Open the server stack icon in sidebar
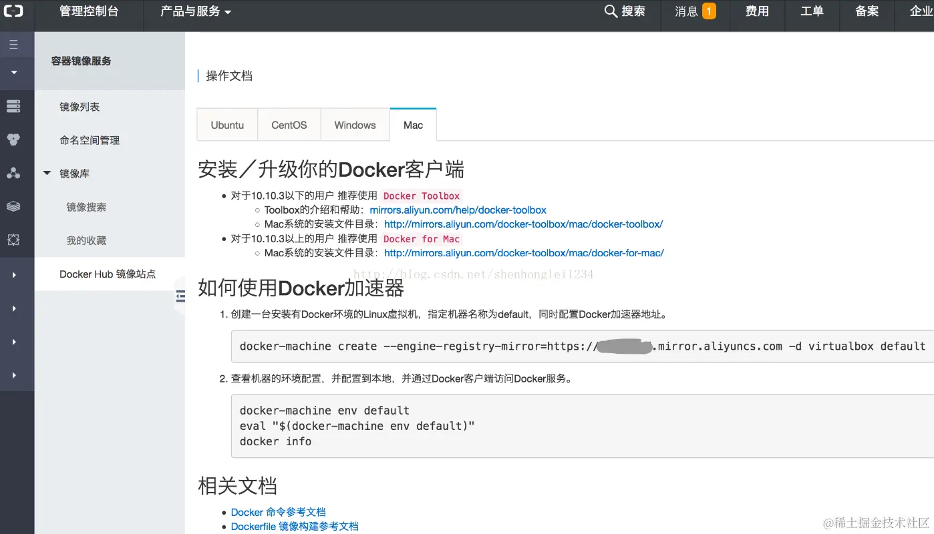Image resolution: width=934 pixels, height=534 pixels. coord(13,106)
